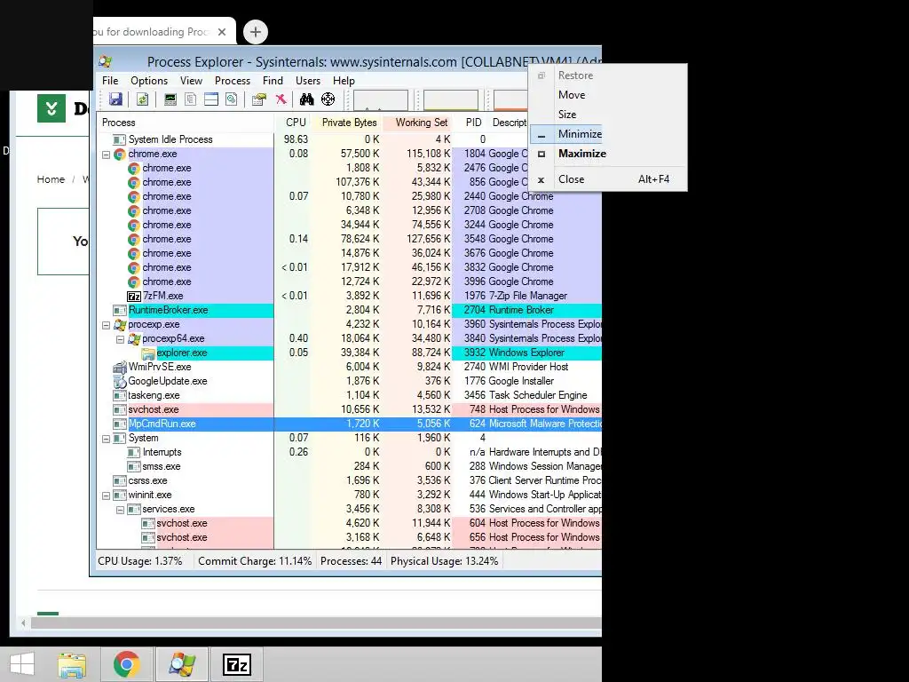Open the Find menu

click(273, 81)
